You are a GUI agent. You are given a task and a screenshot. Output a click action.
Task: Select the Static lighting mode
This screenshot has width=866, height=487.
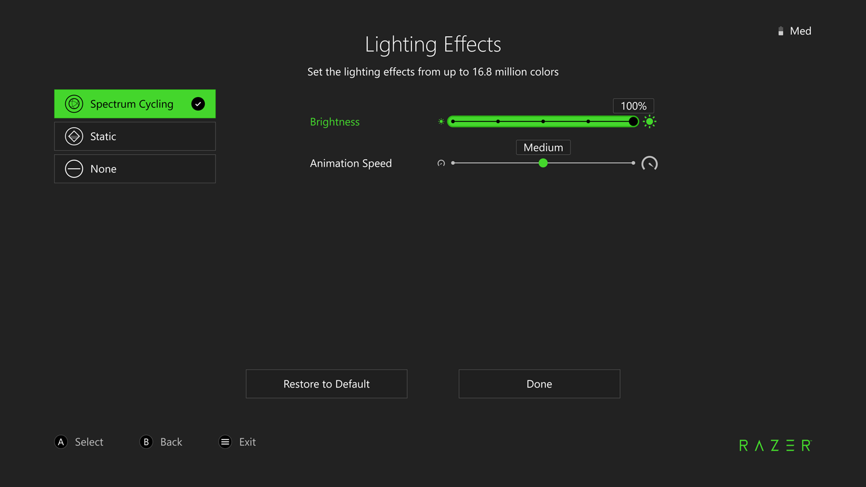tap(134, 136)
